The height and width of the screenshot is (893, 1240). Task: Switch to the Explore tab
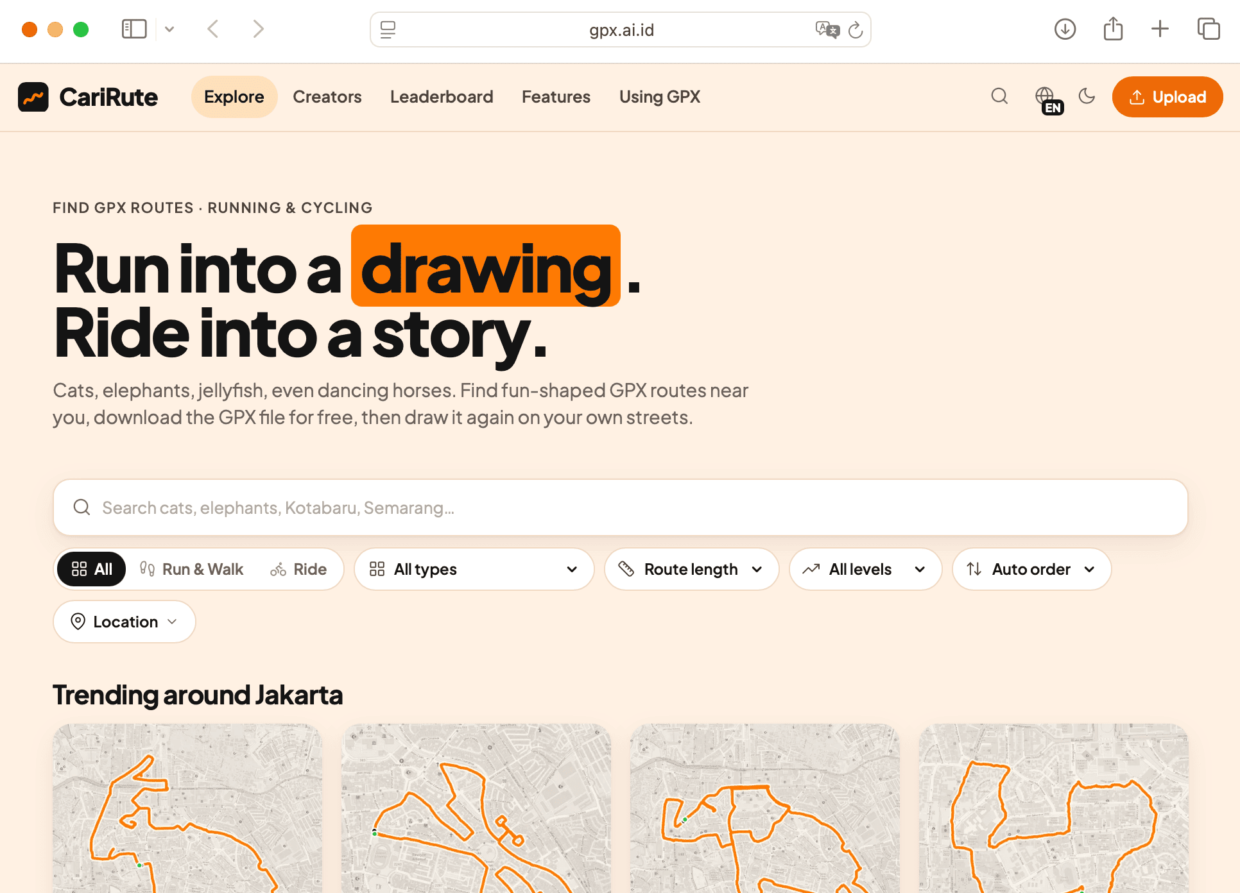234,97
